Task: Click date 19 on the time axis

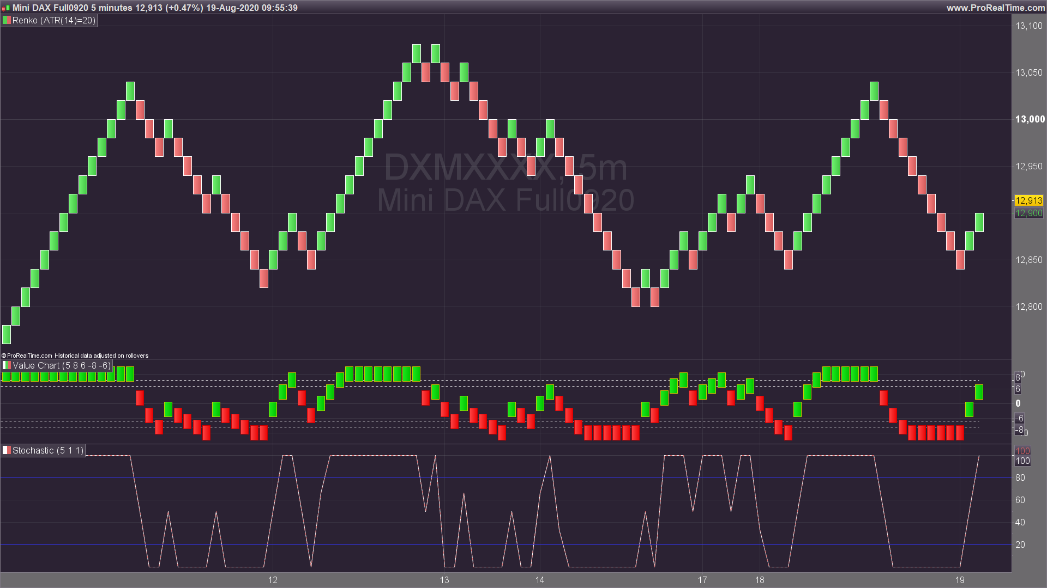Action: (x=960, y=580)
